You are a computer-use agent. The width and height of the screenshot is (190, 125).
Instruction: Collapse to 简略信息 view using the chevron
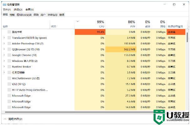pyautogui.click(x=5, y=119)
